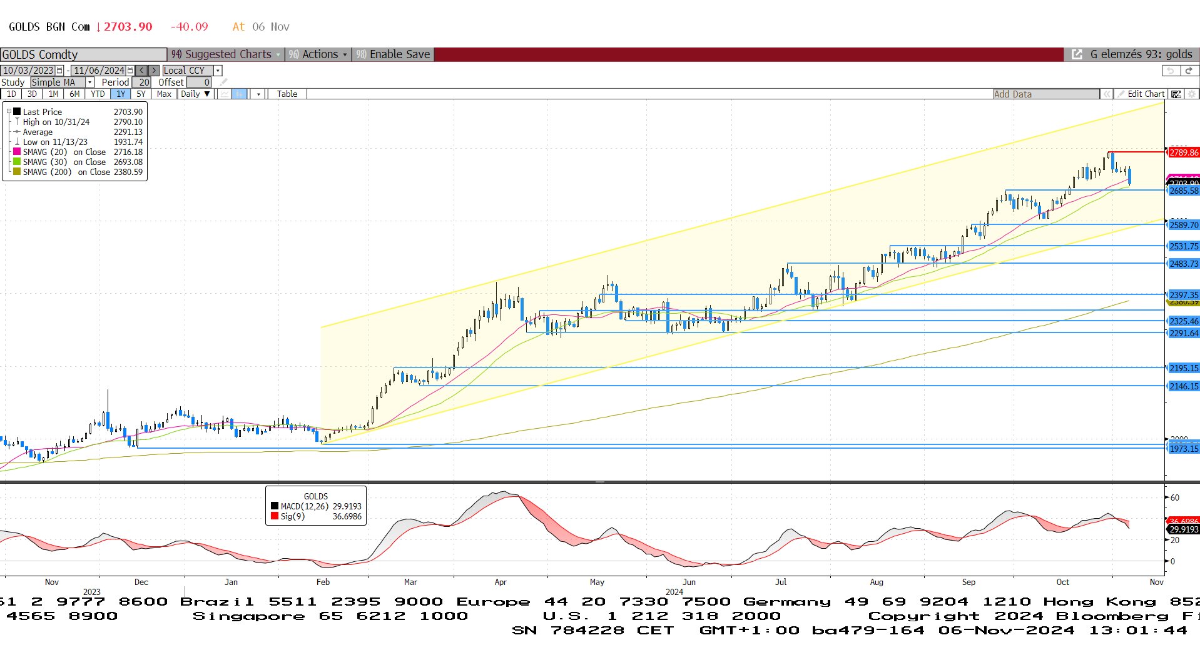1200x665 pixels.
Task: Open the Actions dropdown menu
Action: click(318, 54)
